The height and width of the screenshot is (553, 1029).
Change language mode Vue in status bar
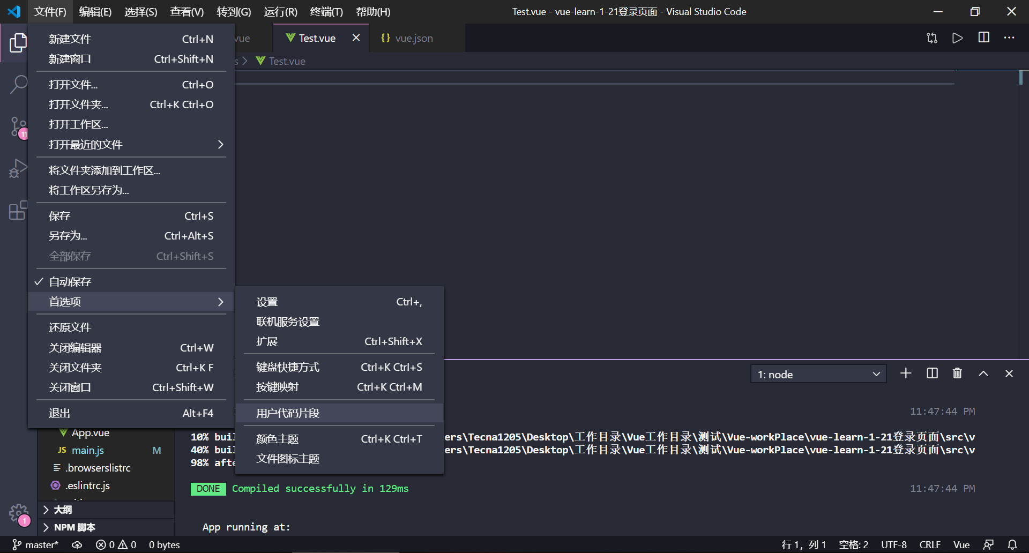tap(961, 545)
